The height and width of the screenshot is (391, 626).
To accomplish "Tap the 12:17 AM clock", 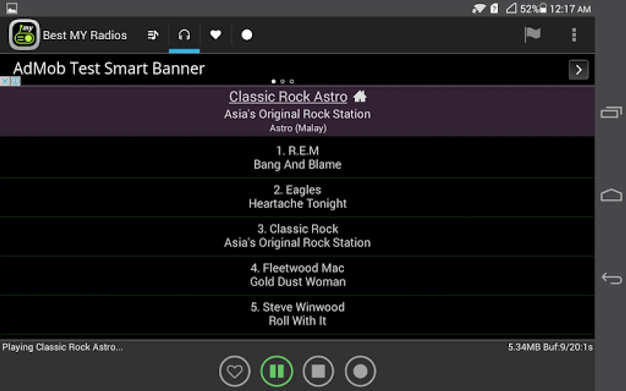I will tap(570, 9).
